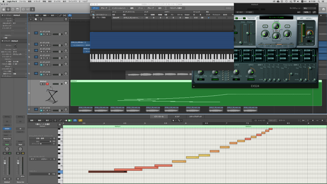Viewport: 327px width, 184px height.
Task: Toggle Catch playhead icon in tracks toolbar
Action: [x=70, y=15]
